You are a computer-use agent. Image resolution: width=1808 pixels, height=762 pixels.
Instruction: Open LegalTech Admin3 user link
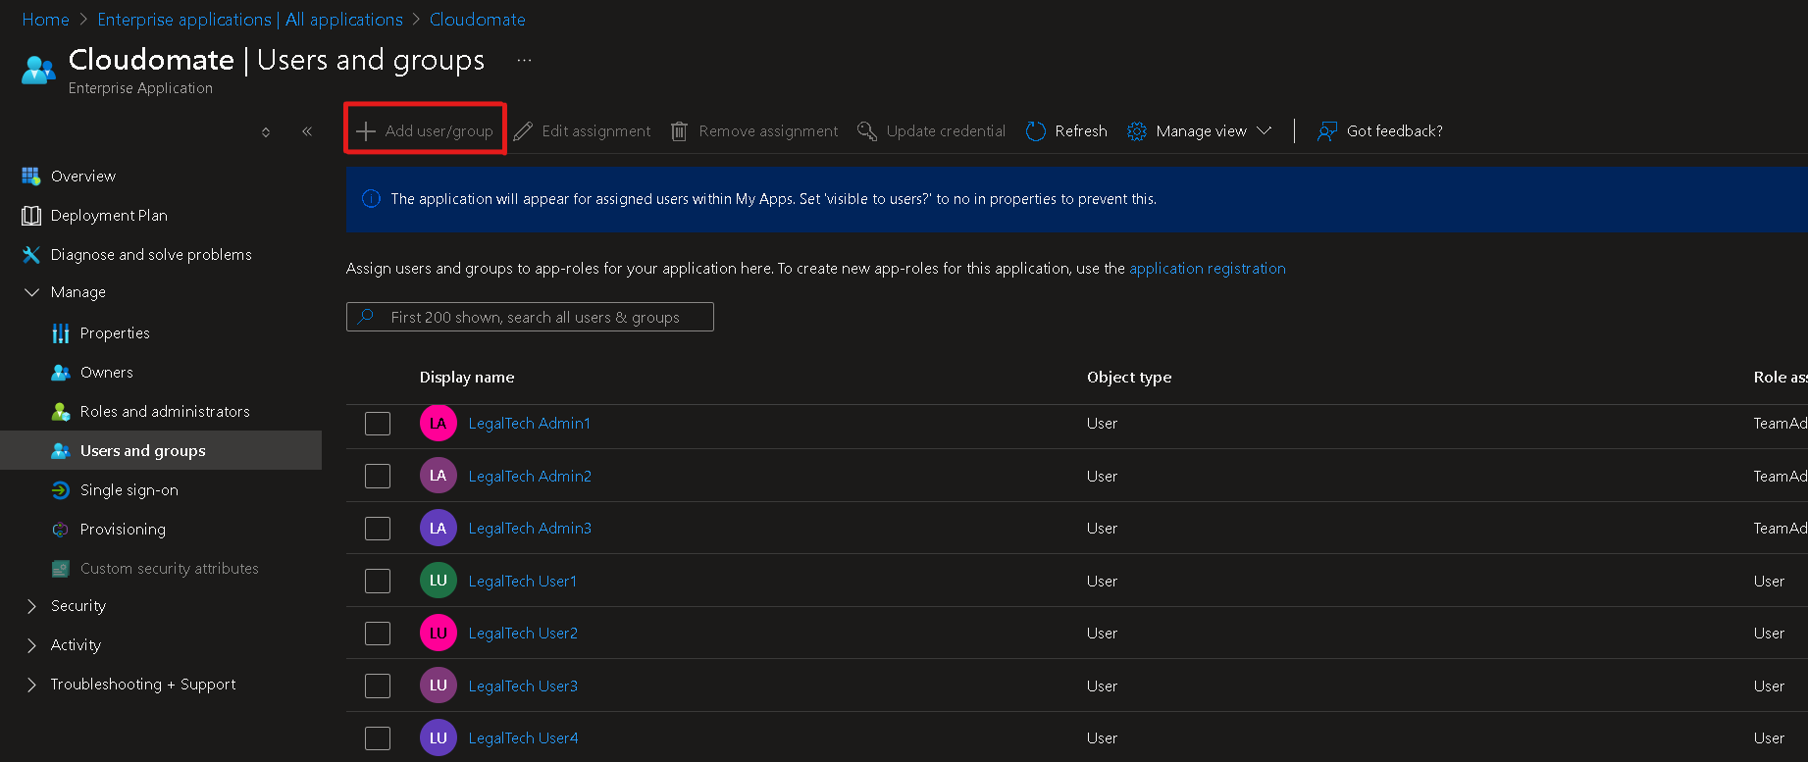[530, 529]
